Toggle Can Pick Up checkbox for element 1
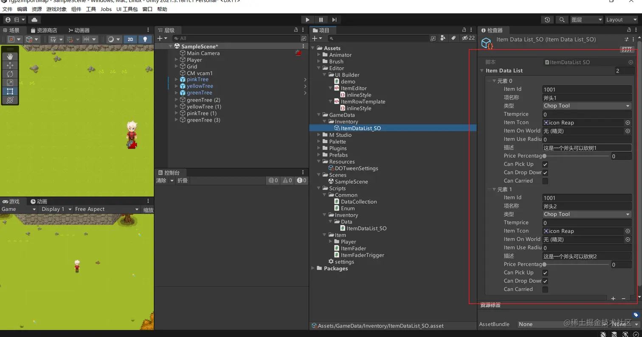Screen dimensions: 642x337 [x=545, y=273]
